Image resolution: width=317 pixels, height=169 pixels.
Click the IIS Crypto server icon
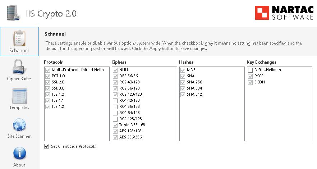[13, 13]
